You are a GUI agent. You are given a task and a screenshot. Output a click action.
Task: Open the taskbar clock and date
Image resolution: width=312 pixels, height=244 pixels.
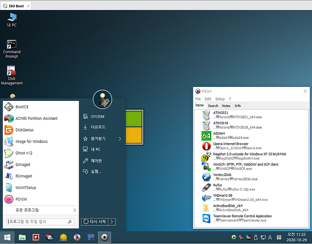click(x=296, y=237)
